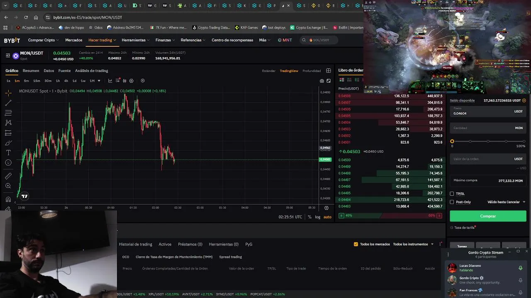Open Todos los instrumentos dropdown

pos(413,244)
